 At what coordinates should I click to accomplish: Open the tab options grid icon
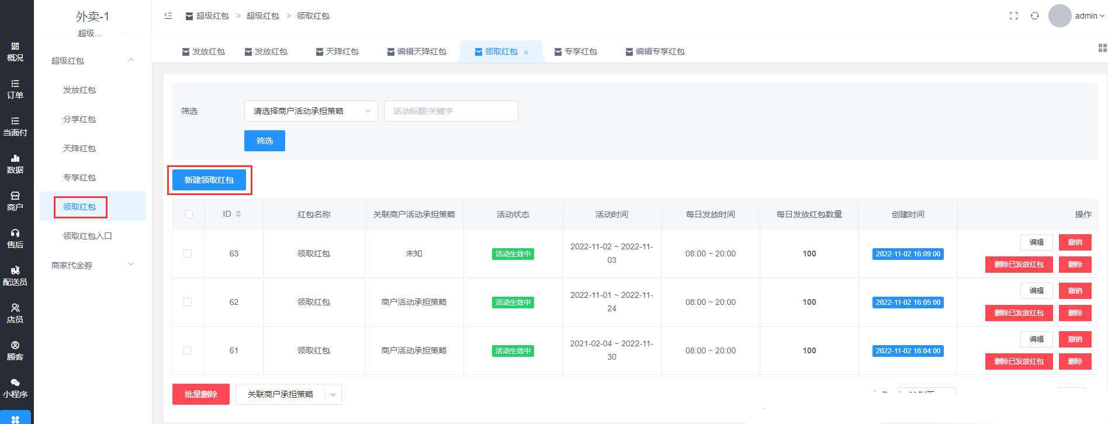1103,48
